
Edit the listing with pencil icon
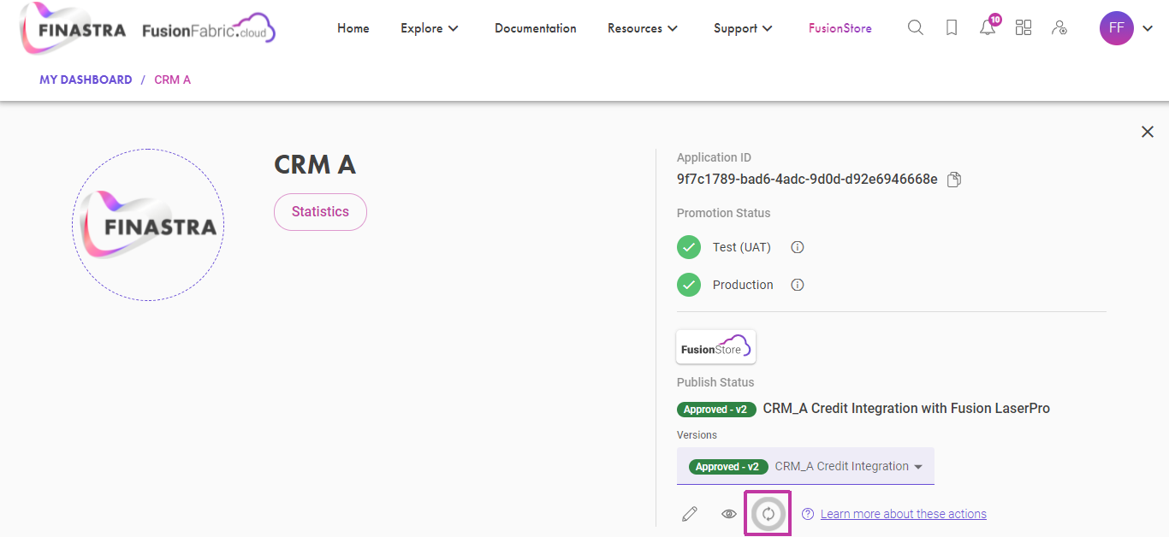pos(690,514)
